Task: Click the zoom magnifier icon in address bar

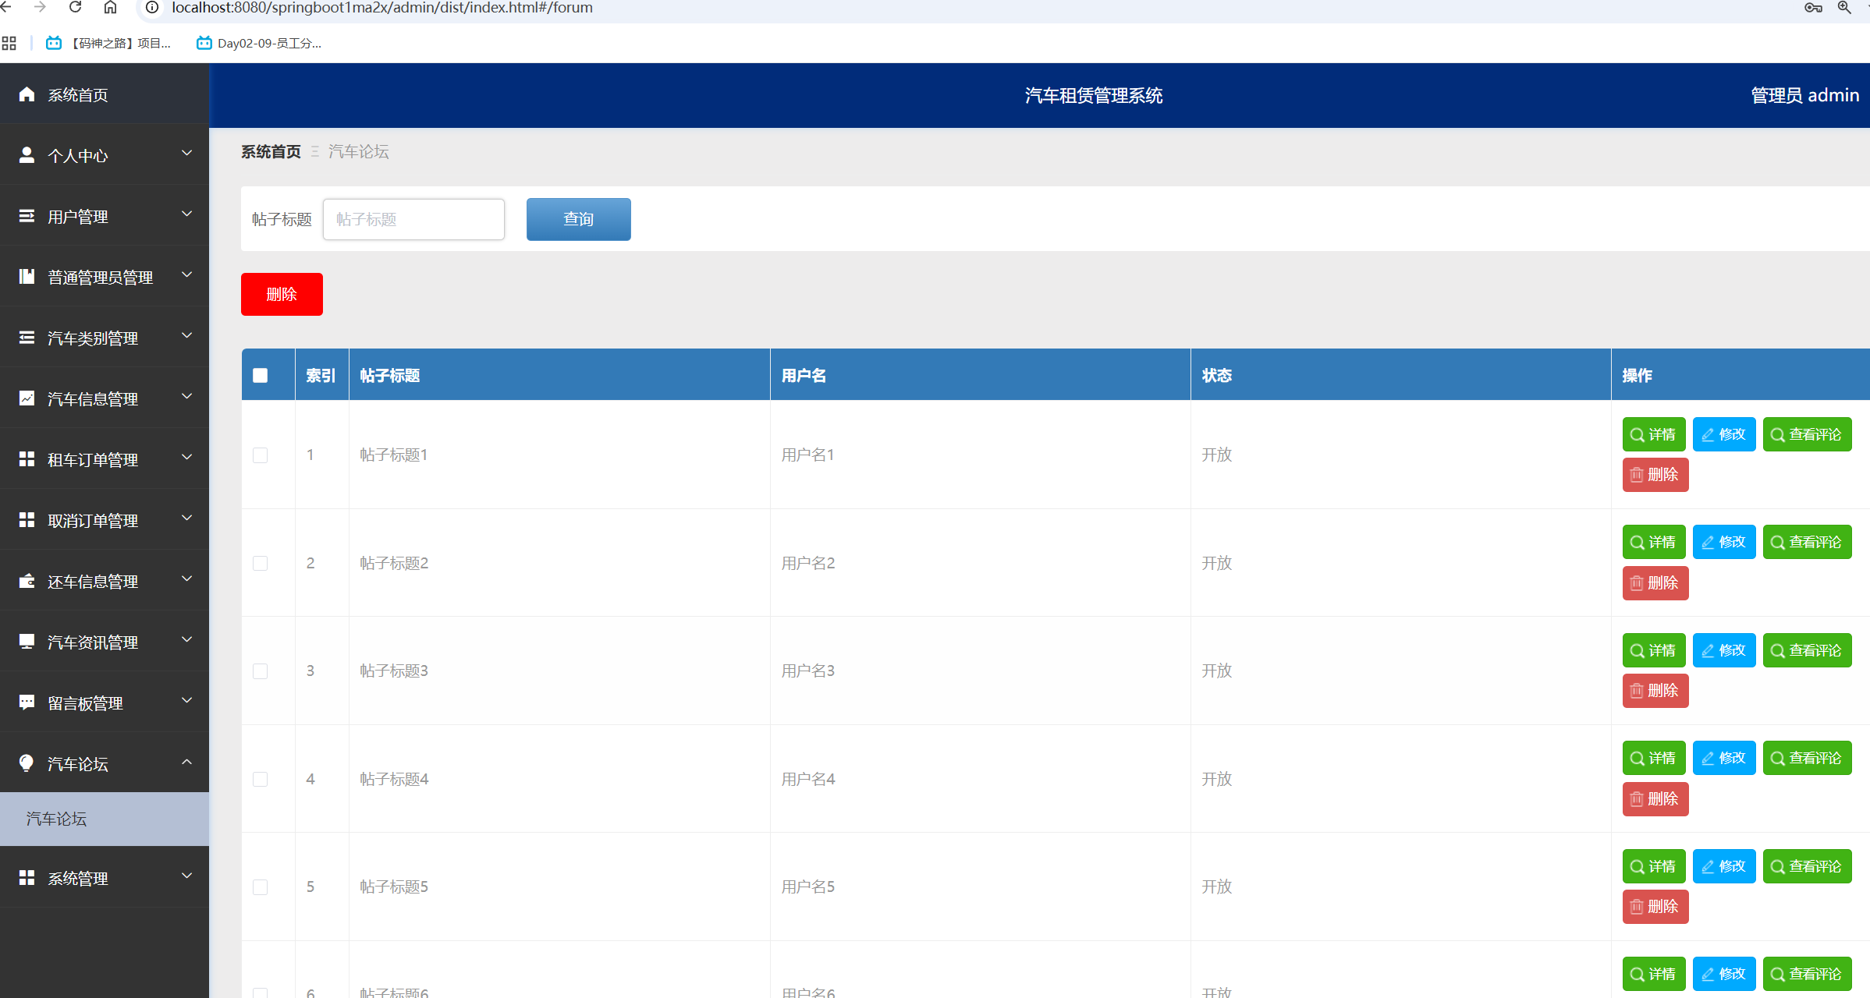Action: (x=1844, y=7)
